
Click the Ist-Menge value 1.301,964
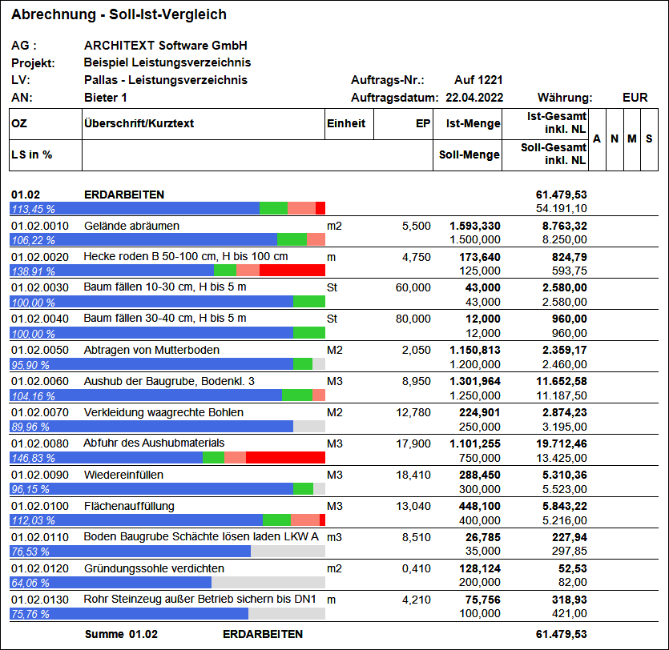475,382
